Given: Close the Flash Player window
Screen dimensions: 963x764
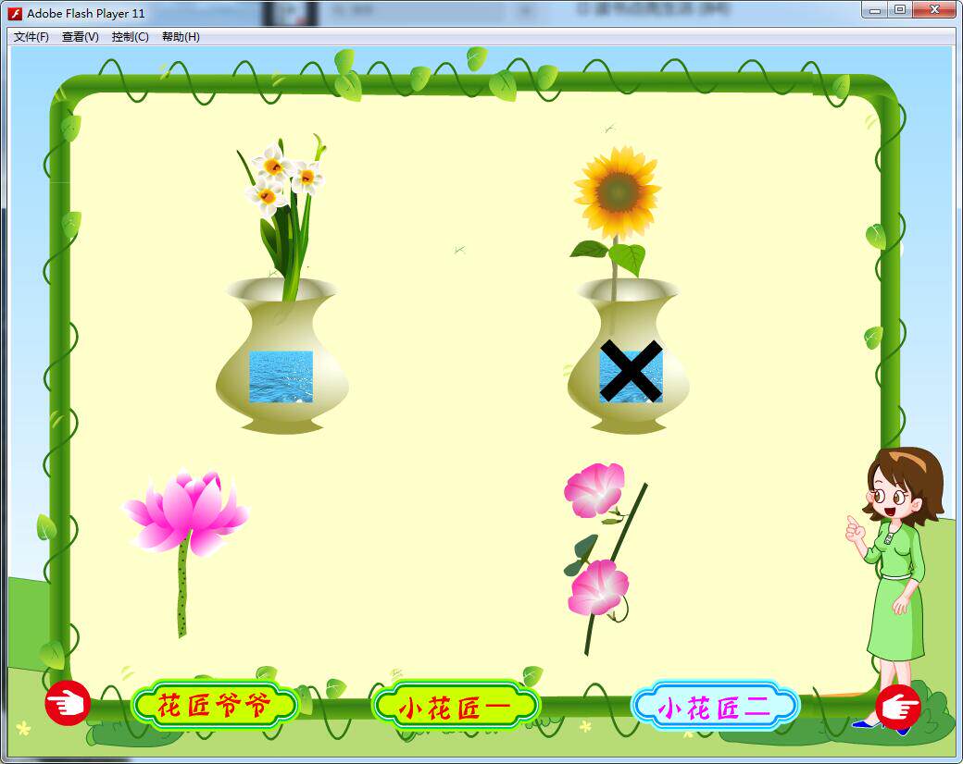Looking at the screenshot, I should [x=934, y=10].
